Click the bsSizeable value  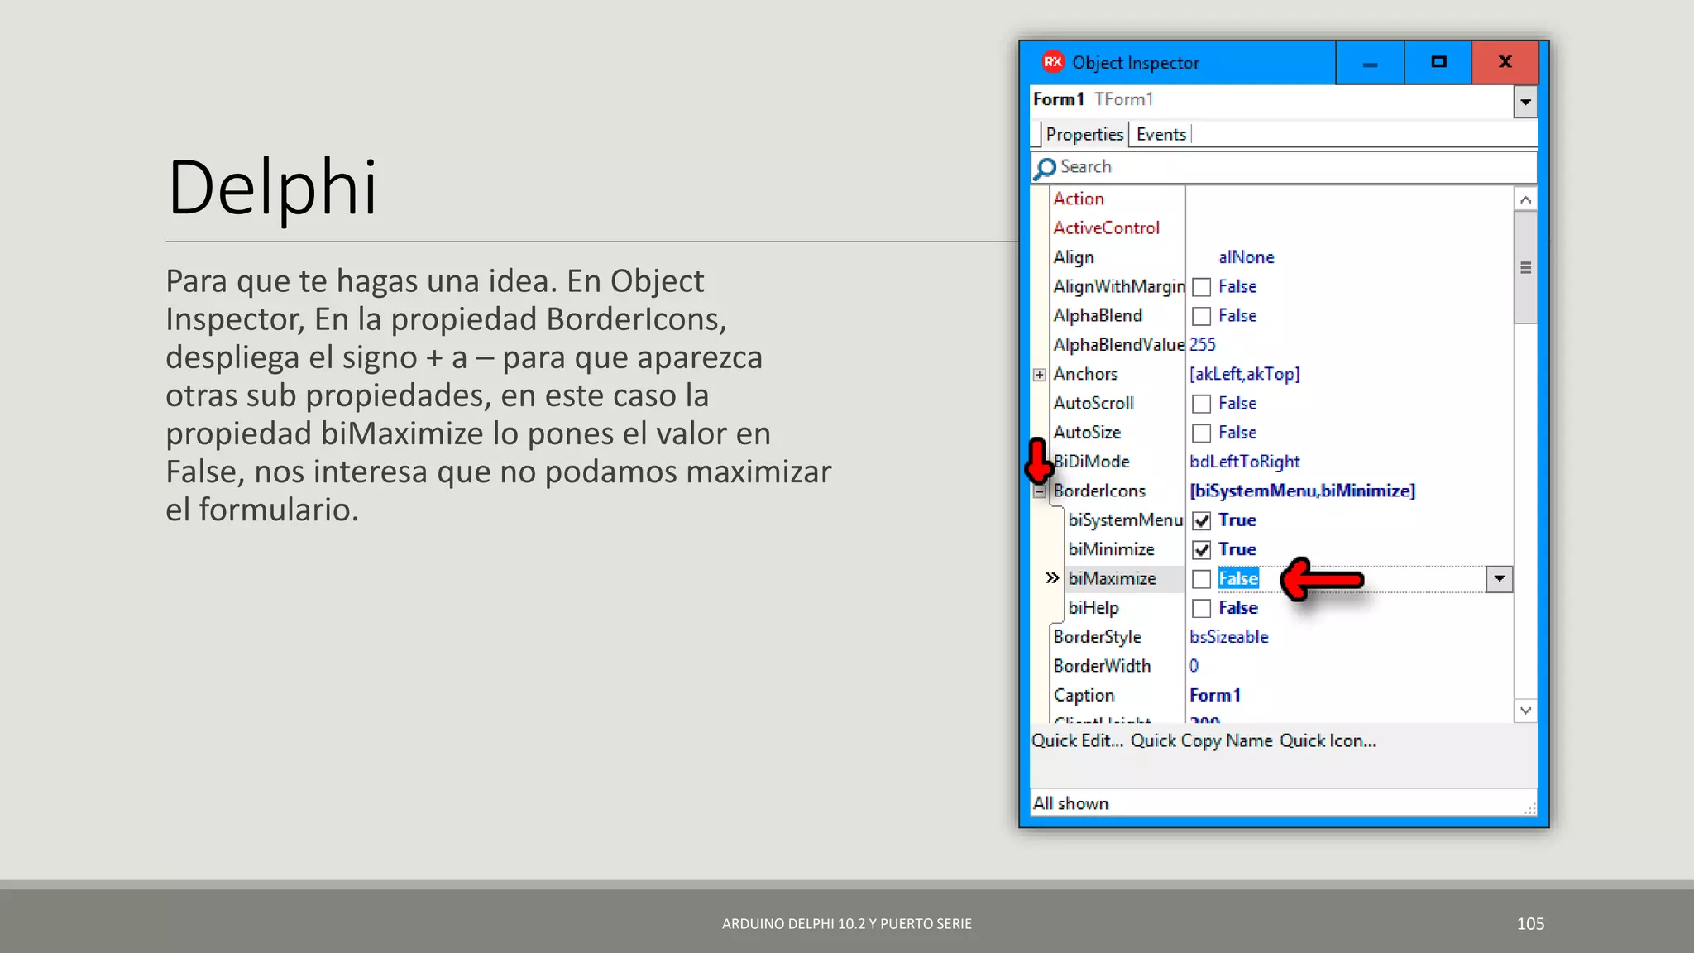coord(1228,637)
